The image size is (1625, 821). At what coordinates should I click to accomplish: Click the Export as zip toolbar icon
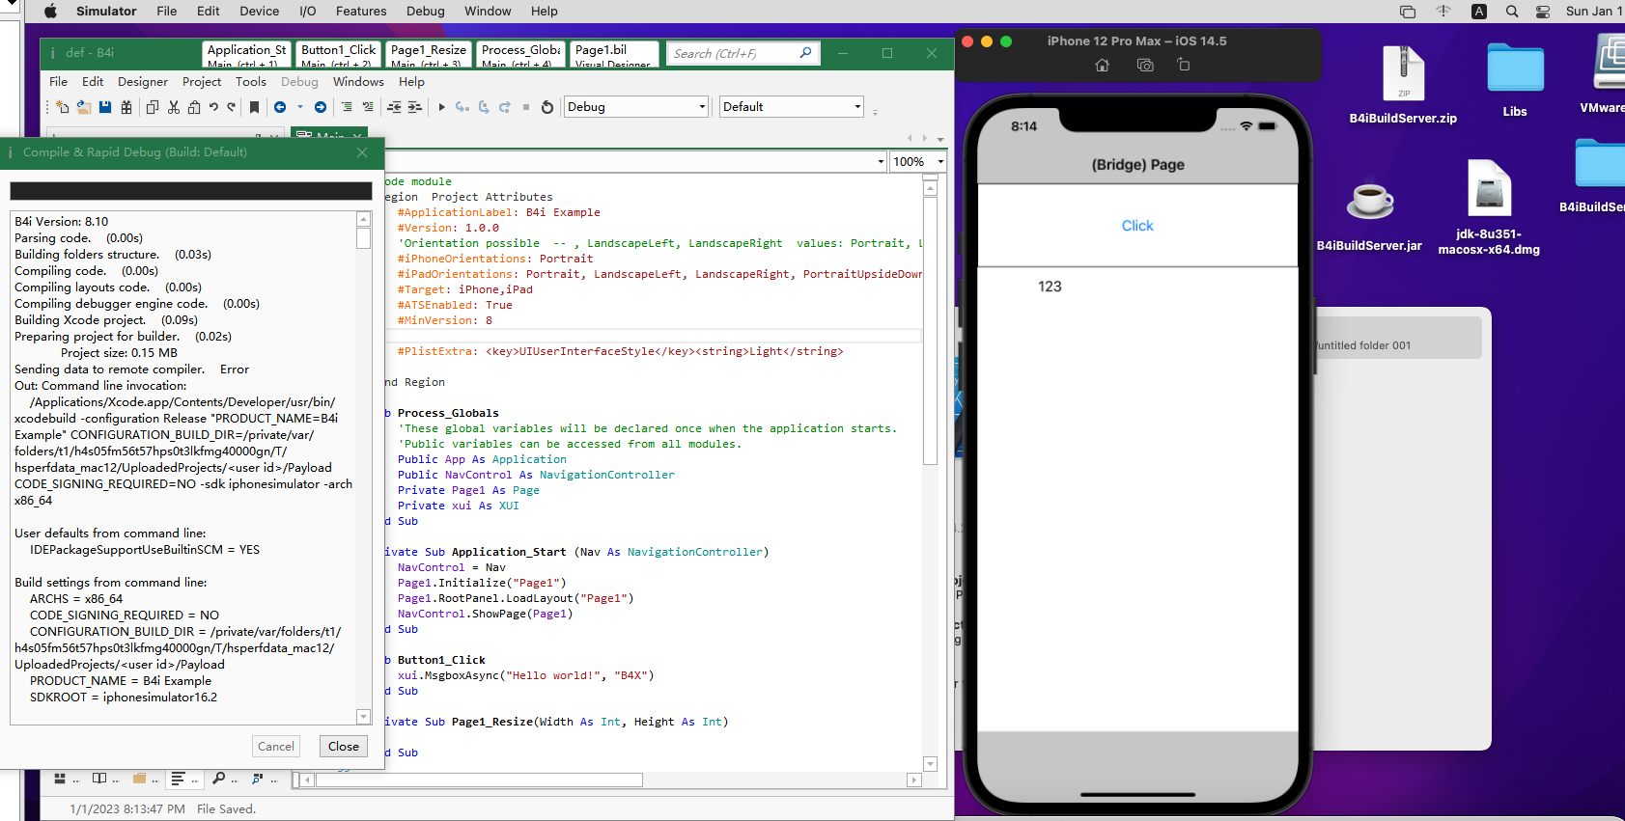pyautogui.click(x=126, y=107)
